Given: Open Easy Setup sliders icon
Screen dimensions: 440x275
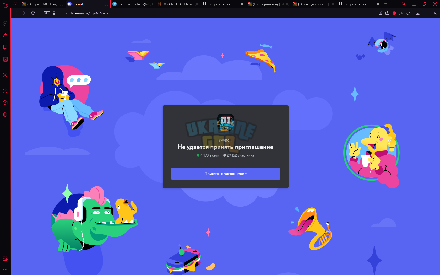Looking at the screenshot, I should tap(427, 13).
